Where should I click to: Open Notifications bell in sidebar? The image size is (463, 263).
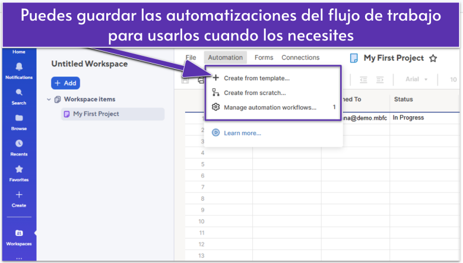point(19,67)
